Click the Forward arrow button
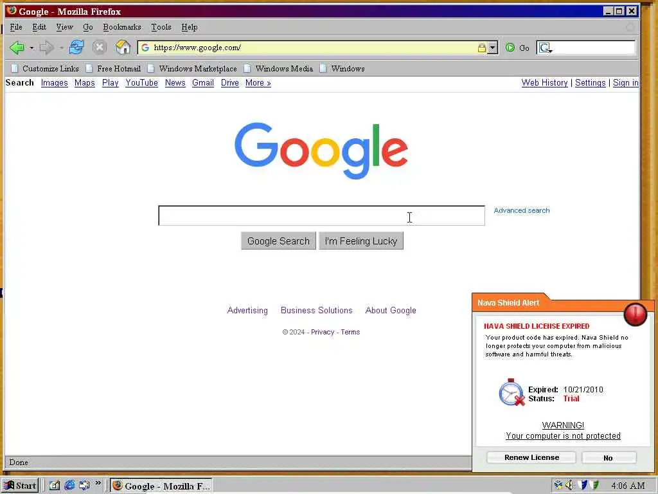 [46, 48]
